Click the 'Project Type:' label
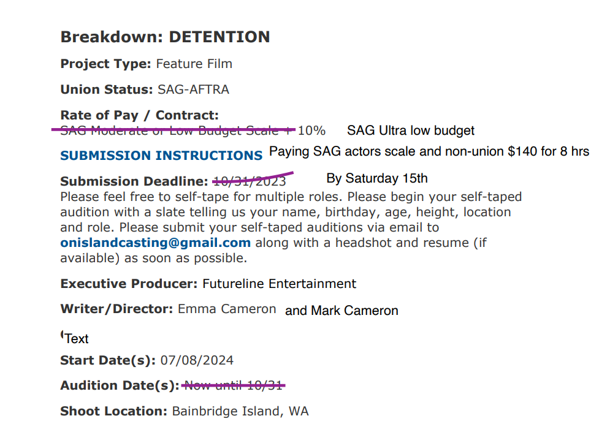This screenshot has width=599, height=424. 106,64
